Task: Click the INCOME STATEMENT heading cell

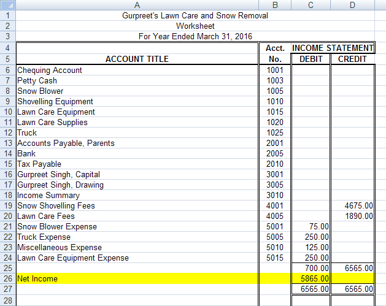Action: [x=332, y=48]
